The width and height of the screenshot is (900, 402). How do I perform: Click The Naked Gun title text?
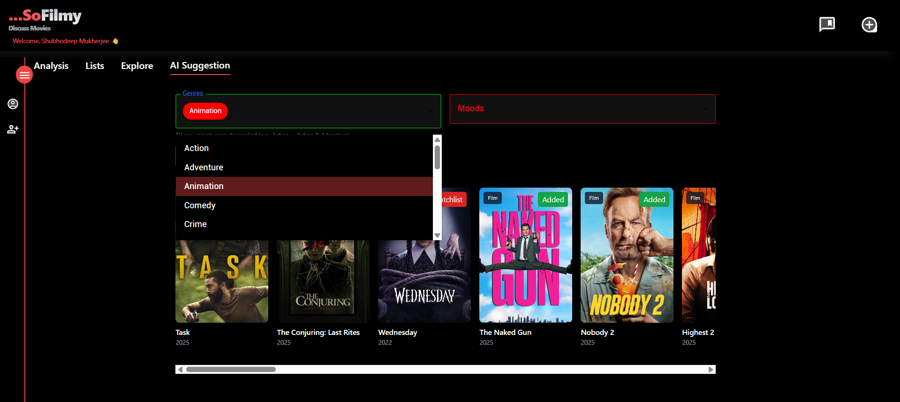point(506,332)
